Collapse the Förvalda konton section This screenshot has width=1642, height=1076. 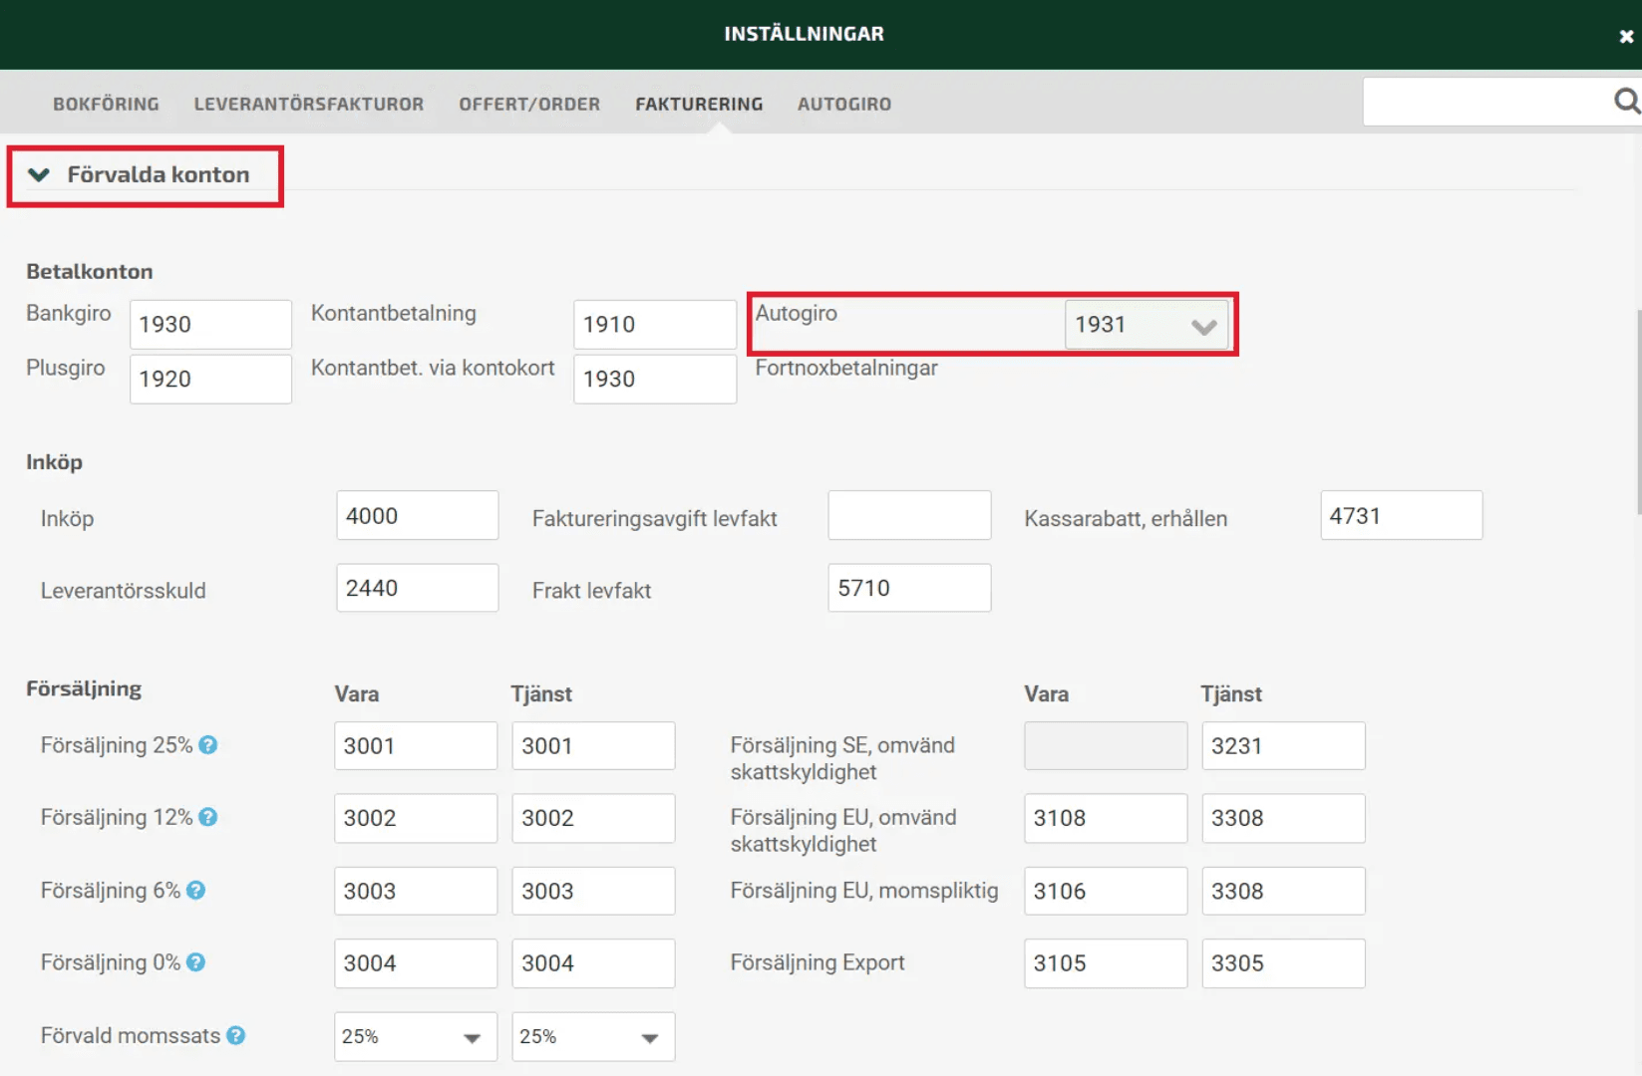point(39,175)
